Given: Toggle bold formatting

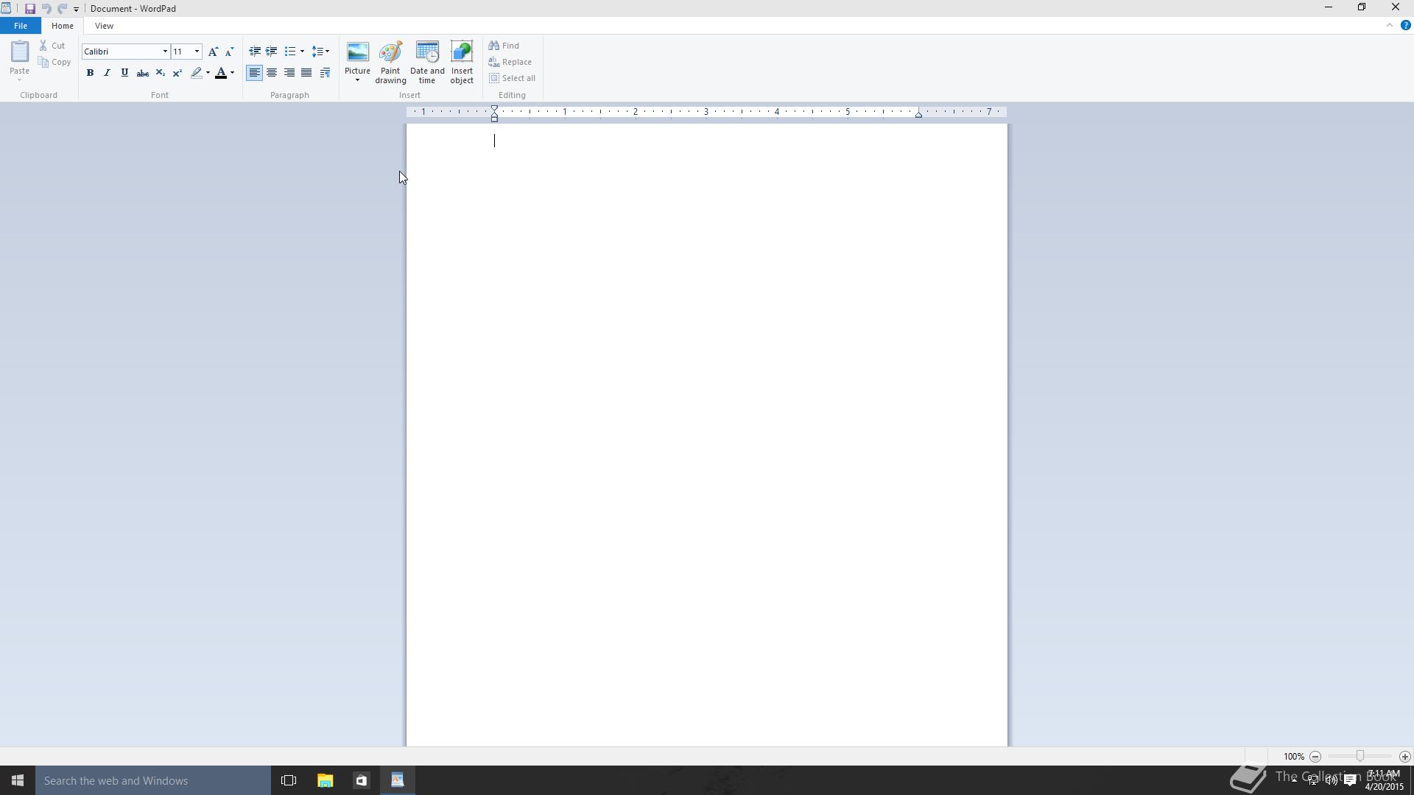Looking at the screenshot, I should pos(90,73).
